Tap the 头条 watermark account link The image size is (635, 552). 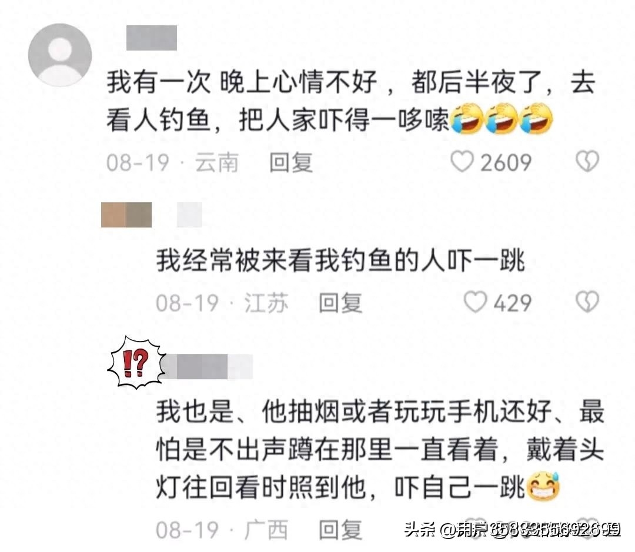pos(512,529)
